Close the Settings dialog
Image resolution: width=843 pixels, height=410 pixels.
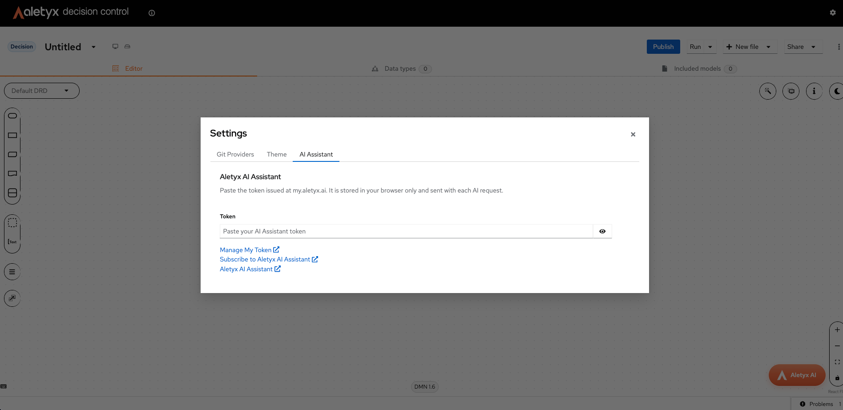[x=633, y=134]
